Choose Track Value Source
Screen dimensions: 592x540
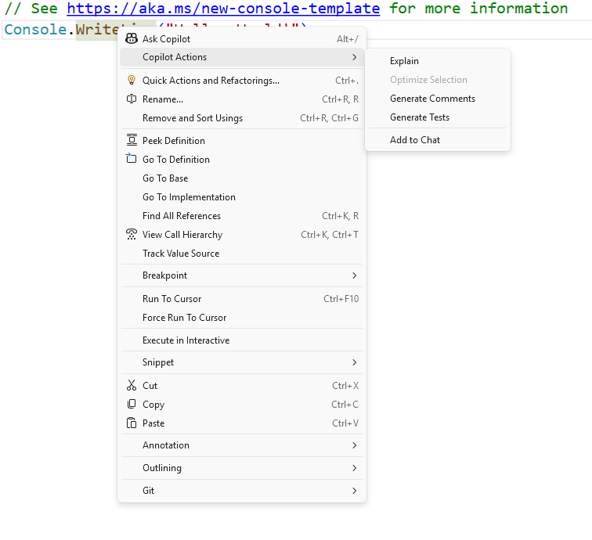[x=242, y=254]
